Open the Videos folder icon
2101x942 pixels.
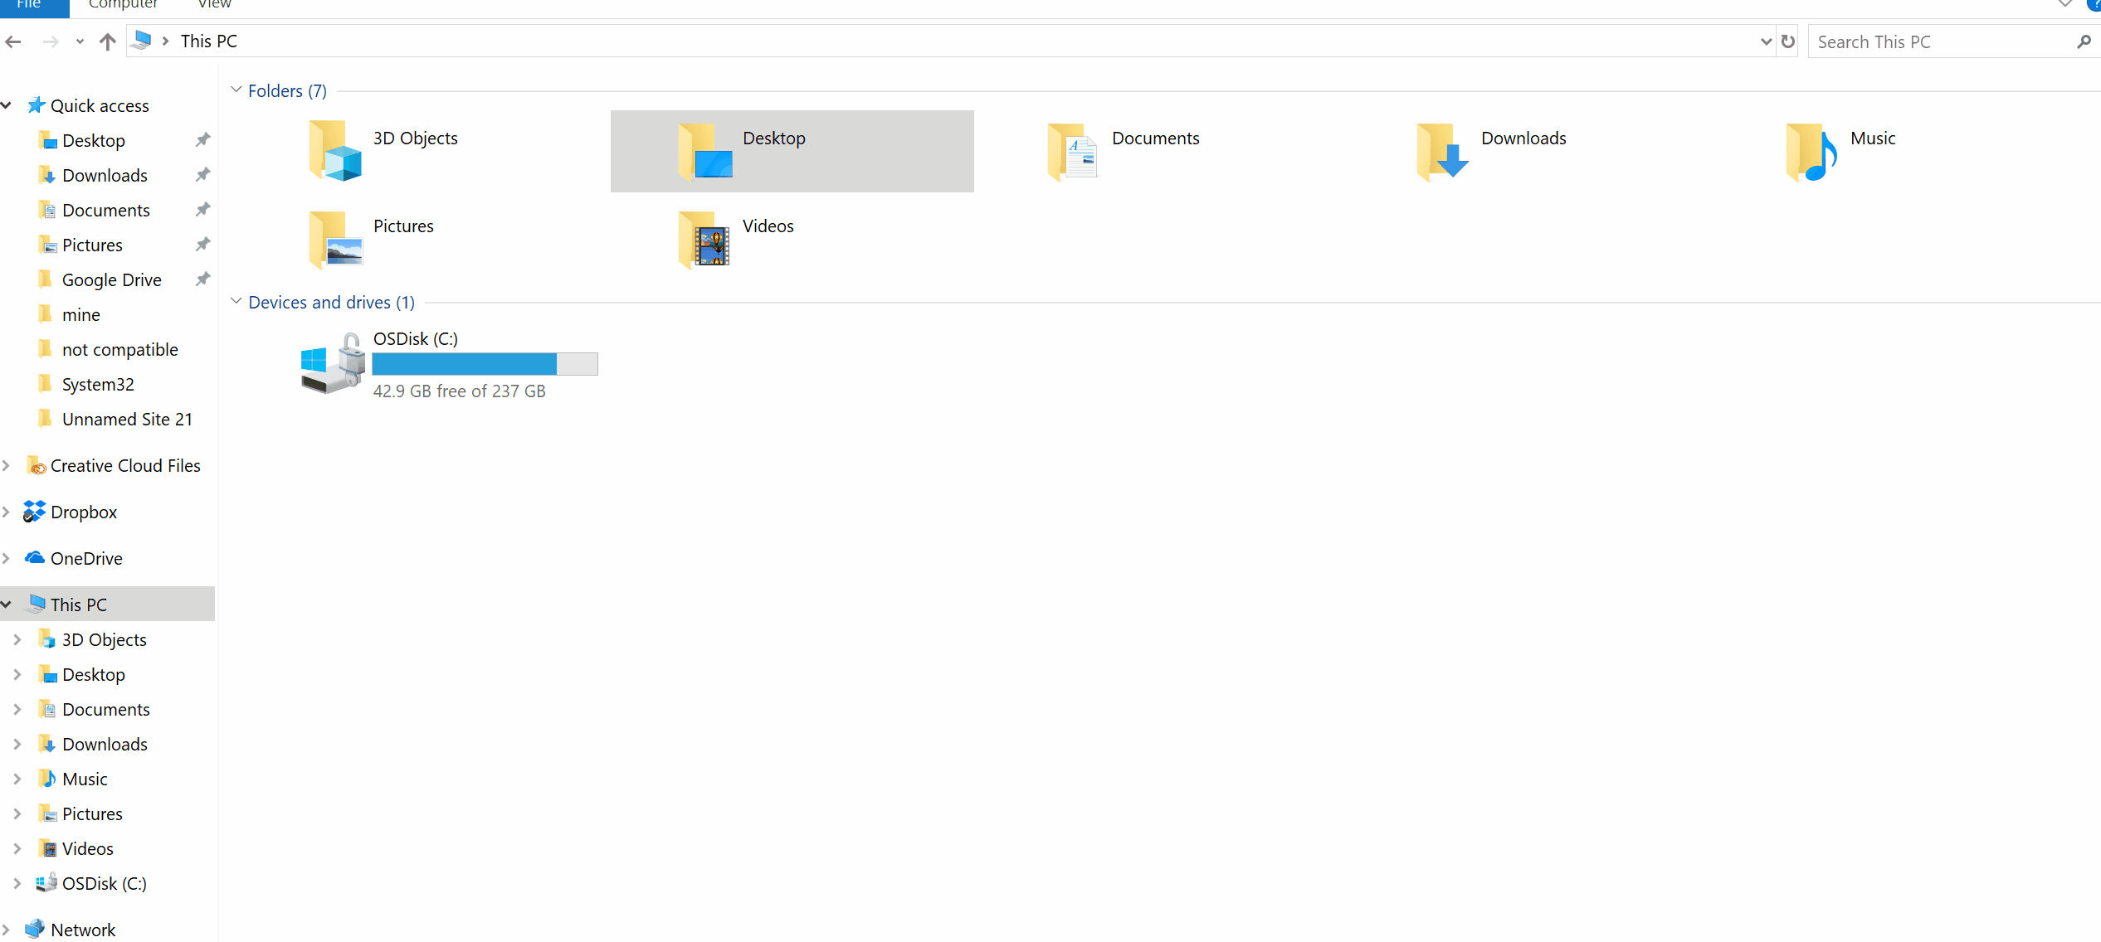pyautogui.click(x=704, y=239)
